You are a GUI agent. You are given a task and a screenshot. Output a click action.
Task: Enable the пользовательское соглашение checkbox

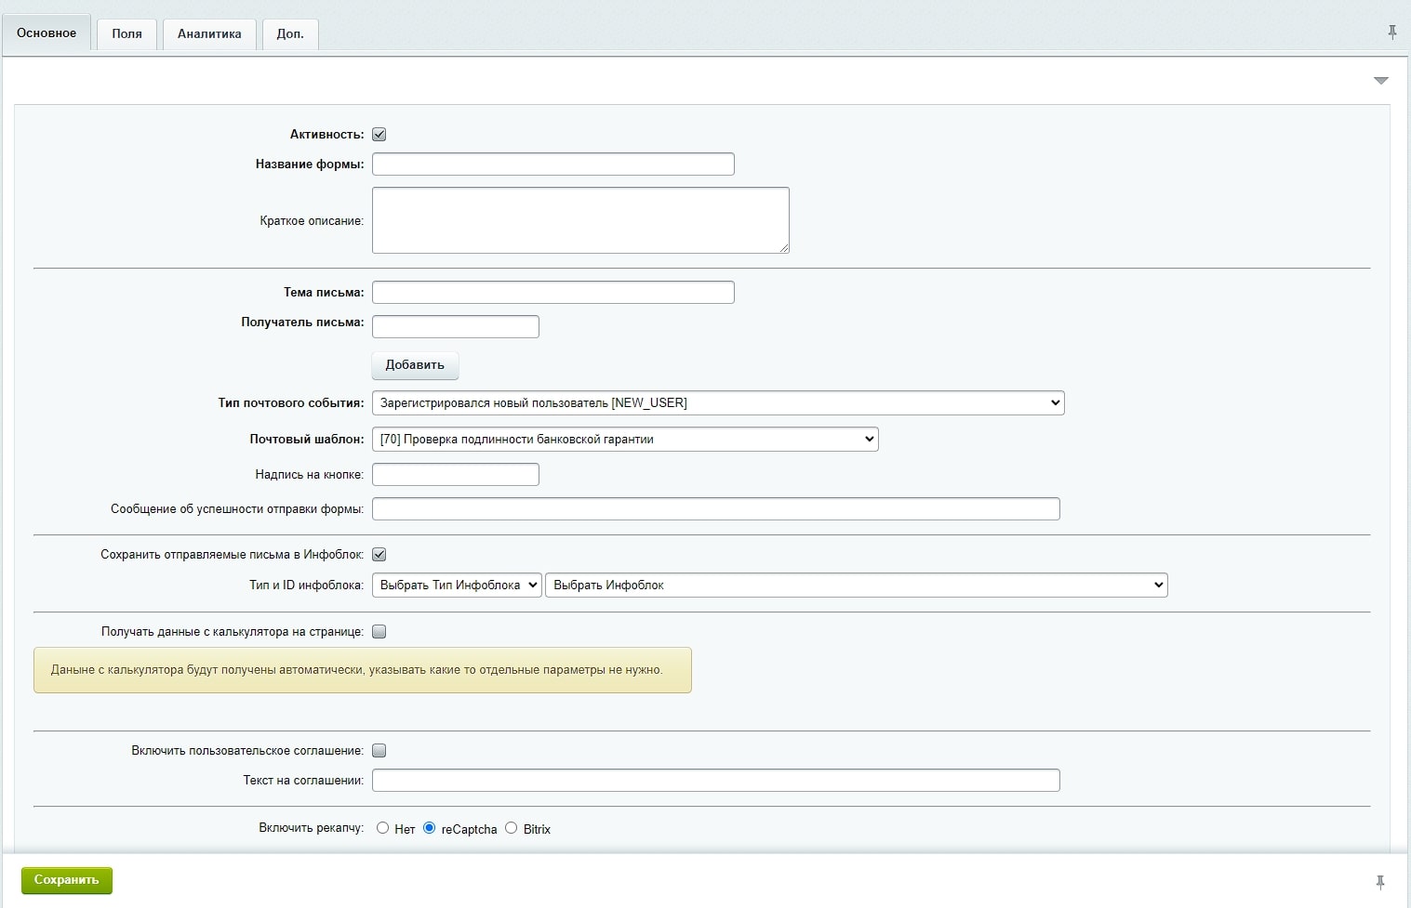(379, 751)
